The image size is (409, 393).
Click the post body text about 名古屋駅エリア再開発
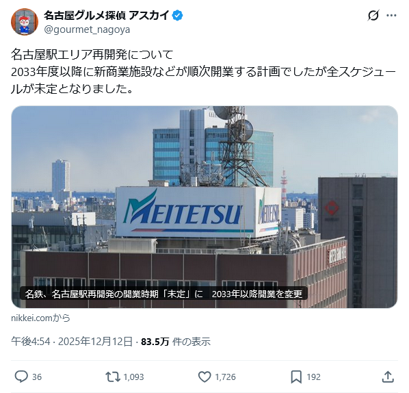pos(203,72)
